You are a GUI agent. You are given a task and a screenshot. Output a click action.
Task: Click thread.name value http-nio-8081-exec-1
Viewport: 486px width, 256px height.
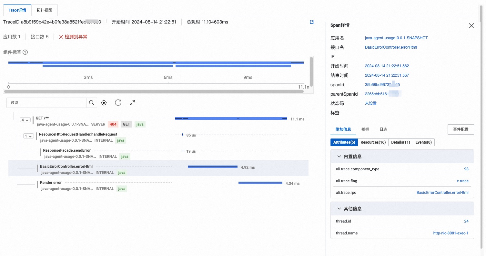click(x=451, y=233)
